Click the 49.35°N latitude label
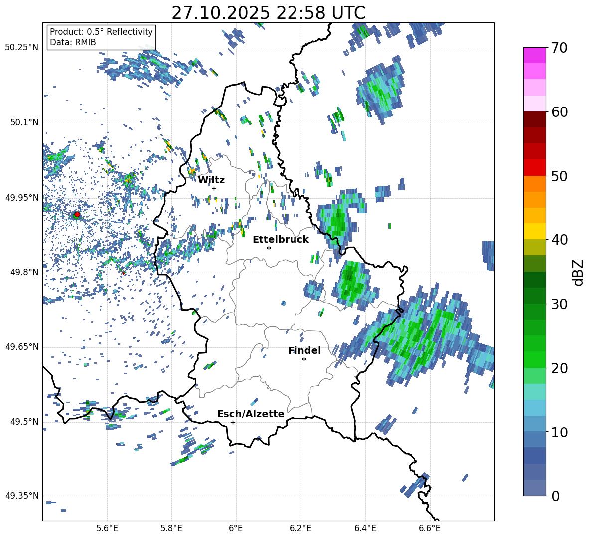Viewport: 590px width, 538px height. 22,496
